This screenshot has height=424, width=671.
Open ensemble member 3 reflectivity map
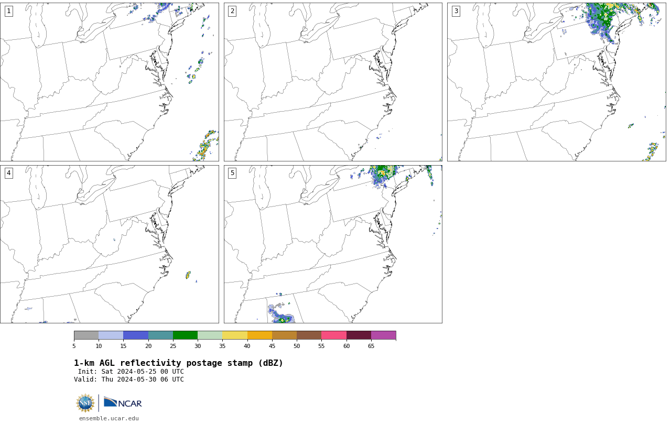[x=556, y=82]
